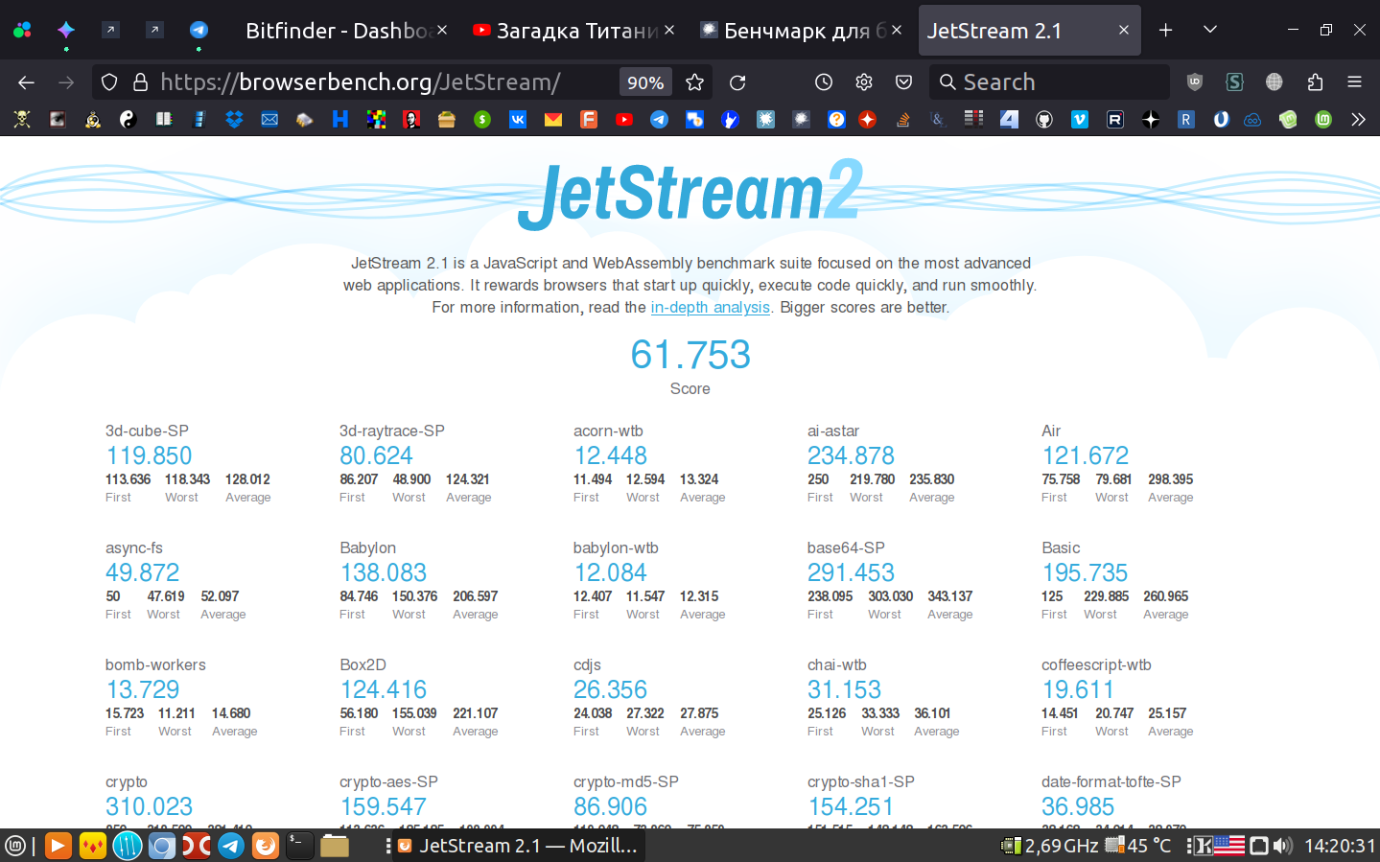Open the yin-yang bookmark

click(128, 119)
